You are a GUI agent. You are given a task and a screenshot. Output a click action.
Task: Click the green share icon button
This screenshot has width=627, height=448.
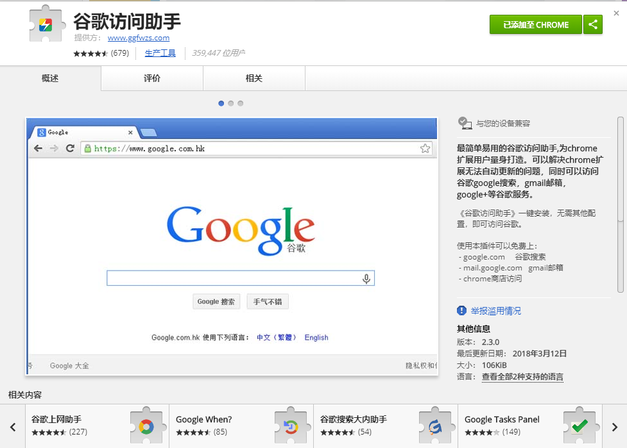(x=593, y=25)
